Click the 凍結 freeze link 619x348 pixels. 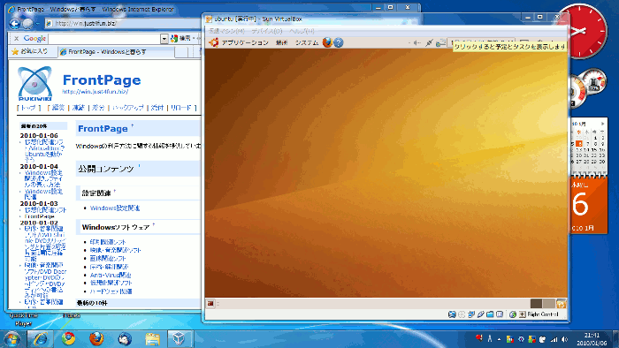[x=78, y=108]
